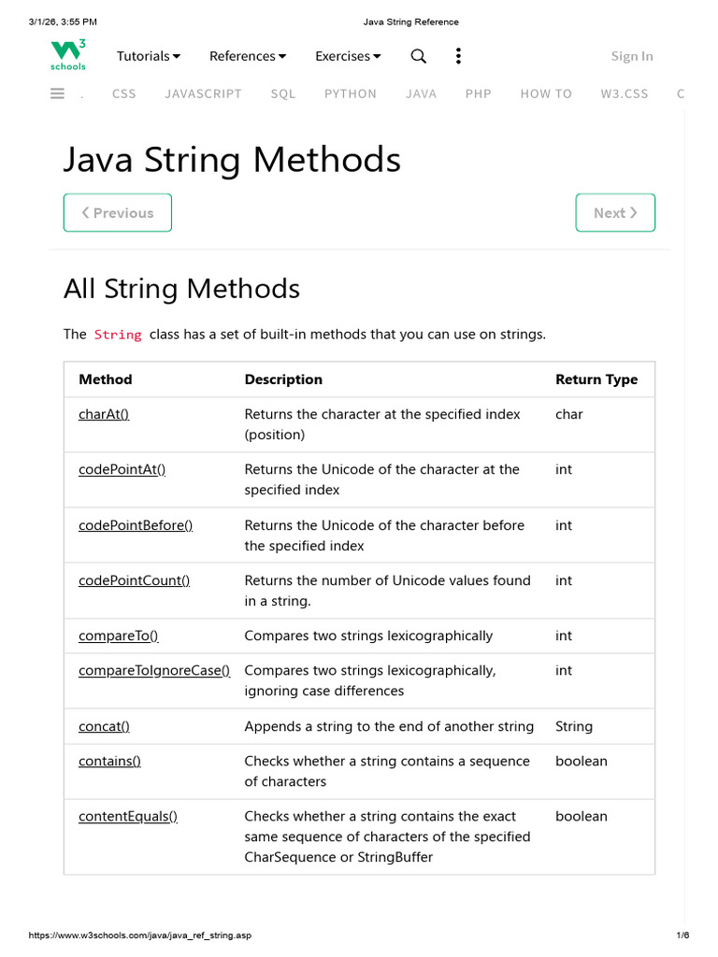The image size is (718, 957).
Task: Click the Sign In link
Action: pyautogui.click(x=632, y=56)
